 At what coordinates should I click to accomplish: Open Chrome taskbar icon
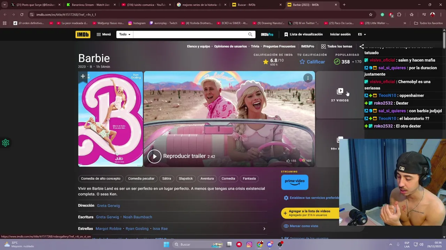click(260, 244)
